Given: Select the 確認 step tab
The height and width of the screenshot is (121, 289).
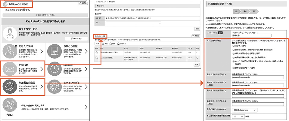Looking at the screenshot, I should (x=245, y=11).
